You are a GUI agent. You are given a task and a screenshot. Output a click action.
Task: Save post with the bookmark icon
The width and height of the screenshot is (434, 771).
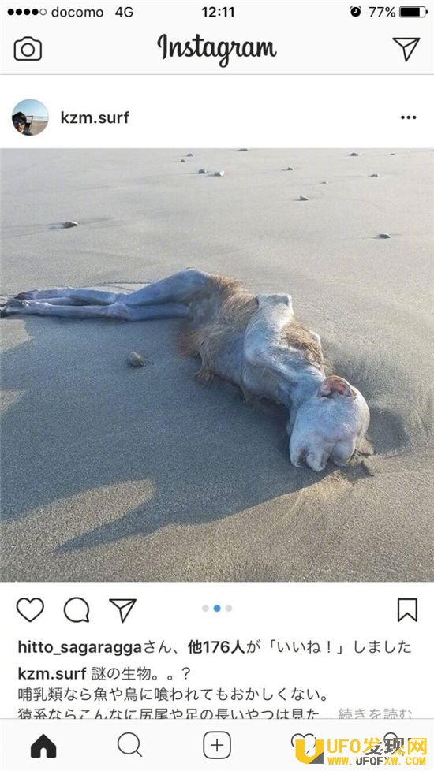[407, 610]
